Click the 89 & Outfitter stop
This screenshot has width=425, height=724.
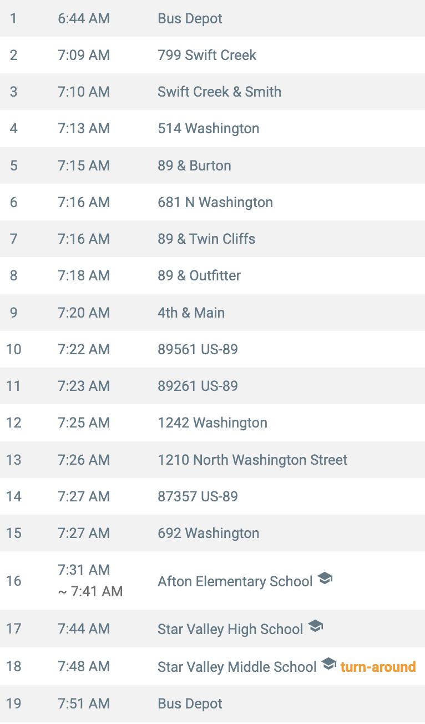point(213,275)
